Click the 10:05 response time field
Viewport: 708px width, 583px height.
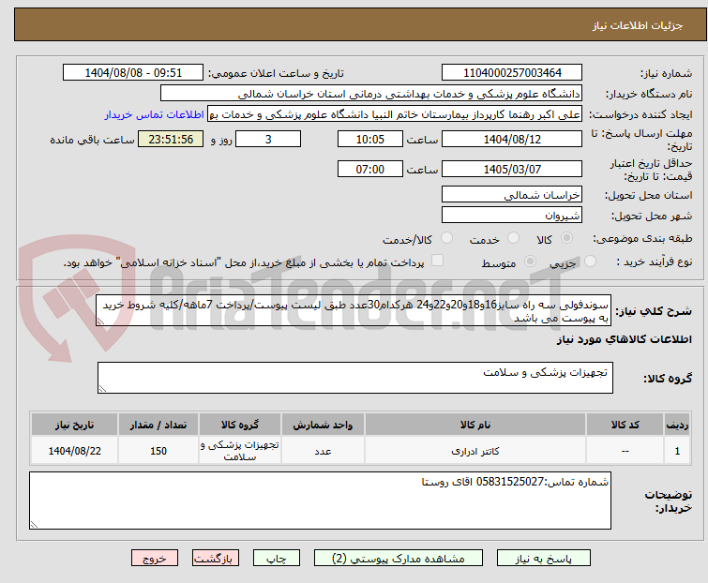[x=370, y=139]
